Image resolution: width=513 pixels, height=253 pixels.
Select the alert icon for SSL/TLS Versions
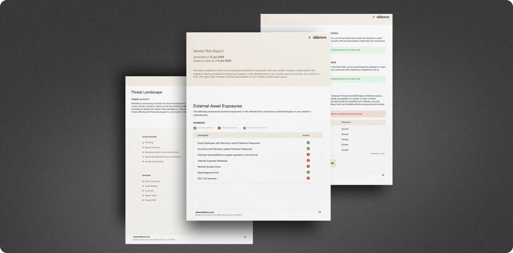(308, 178)
